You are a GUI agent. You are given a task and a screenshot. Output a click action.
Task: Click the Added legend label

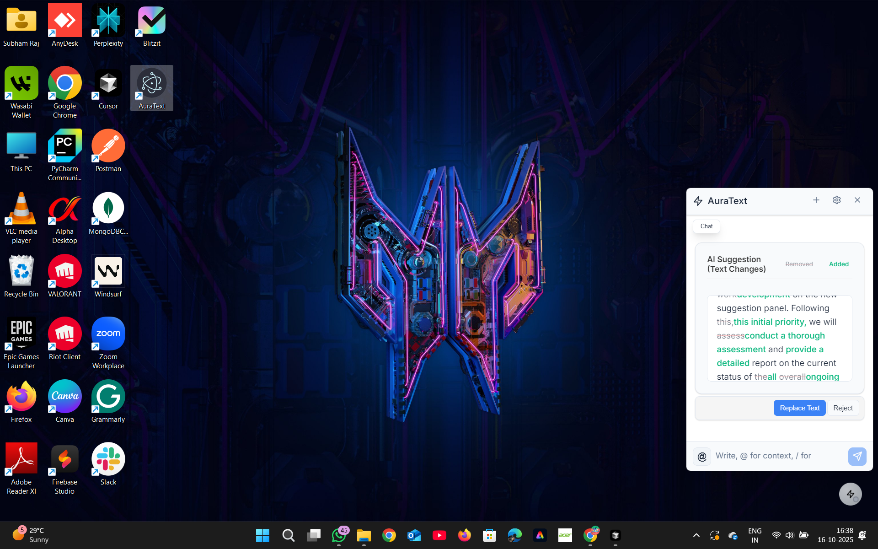point(839,264)
